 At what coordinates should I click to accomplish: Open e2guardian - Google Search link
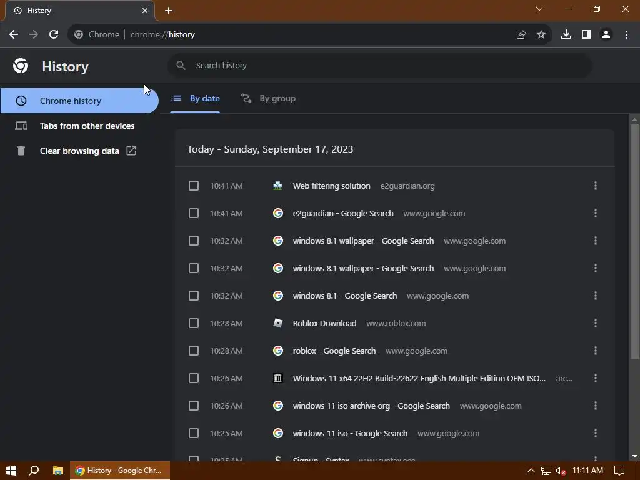point(343,213)
